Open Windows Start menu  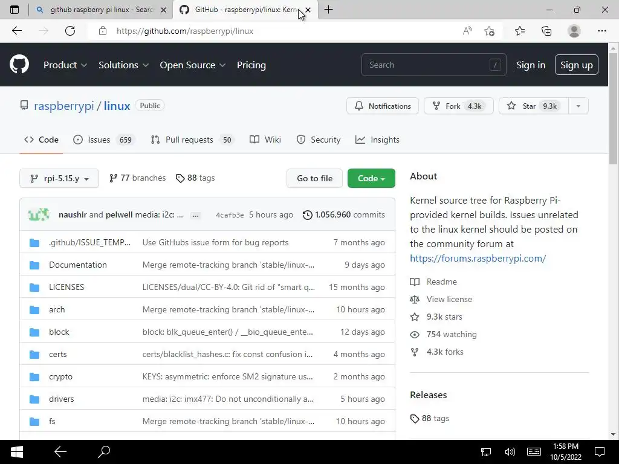click(x=16, y=452)
